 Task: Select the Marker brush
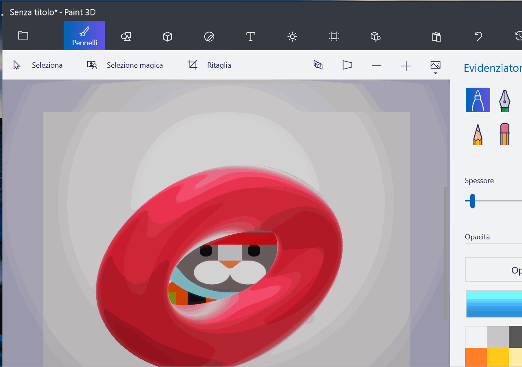click(478, 100)
